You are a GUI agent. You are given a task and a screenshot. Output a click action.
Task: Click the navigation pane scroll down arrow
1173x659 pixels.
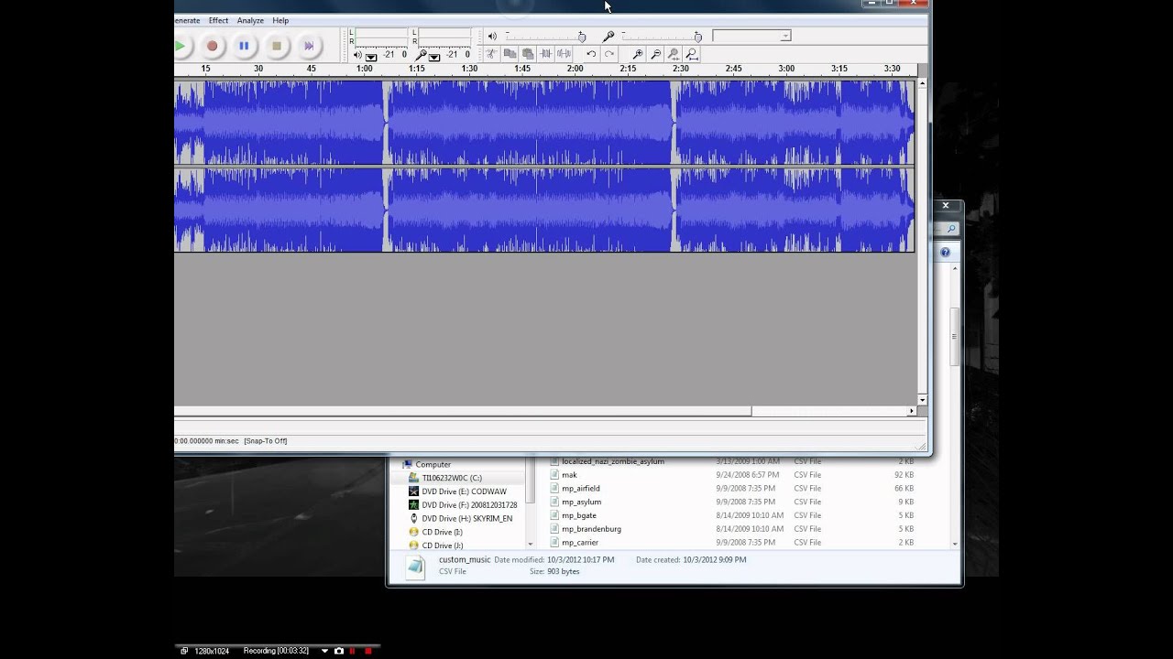(x=530, y=544)
